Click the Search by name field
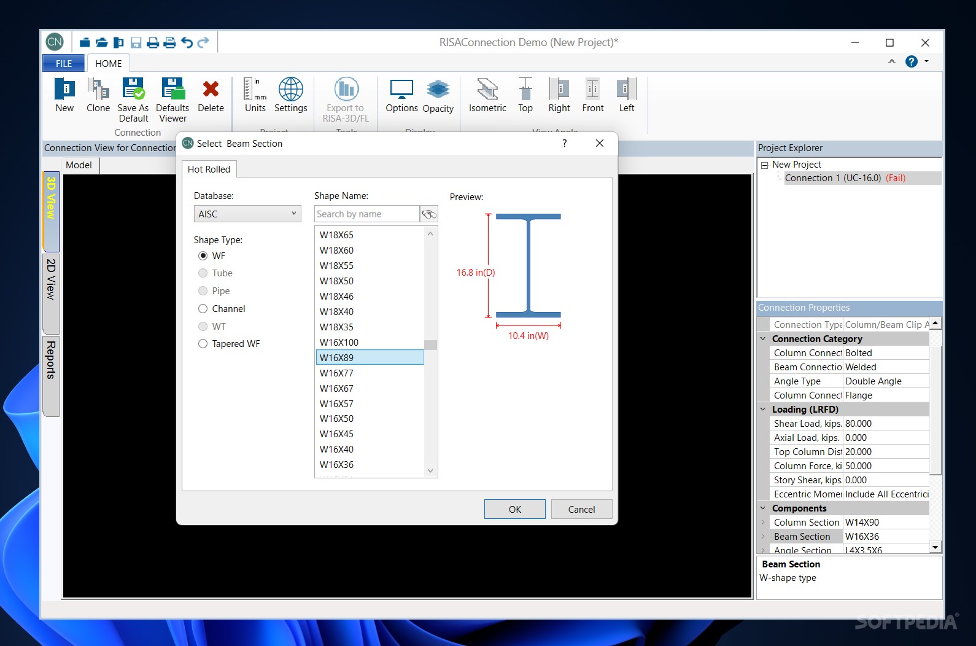The image size is (976, 646). (366, 214)
